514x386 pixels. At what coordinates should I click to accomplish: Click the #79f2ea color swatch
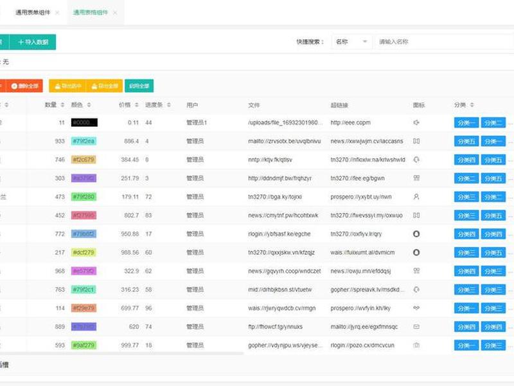[84, 141]
